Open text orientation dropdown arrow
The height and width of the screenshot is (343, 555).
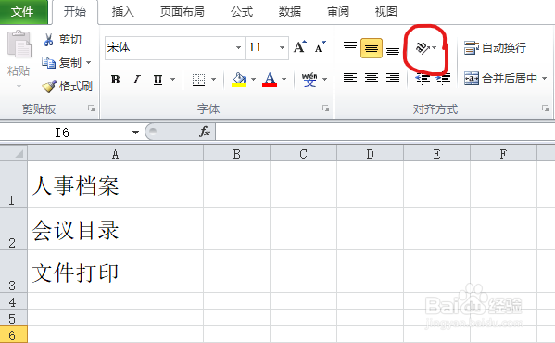[435, 47]
